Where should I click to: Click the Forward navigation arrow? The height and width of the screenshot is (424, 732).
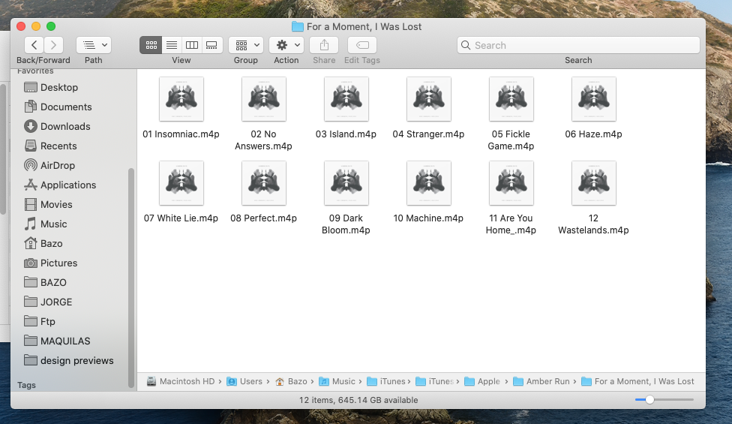pos(53,45)
